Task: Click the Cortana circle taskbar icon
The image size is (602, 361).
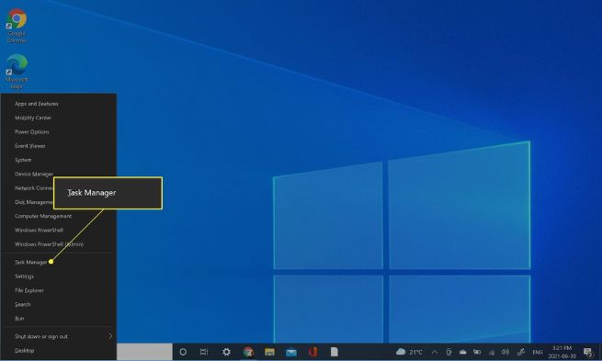Action: pyautogui.click(x=183, y=352)
